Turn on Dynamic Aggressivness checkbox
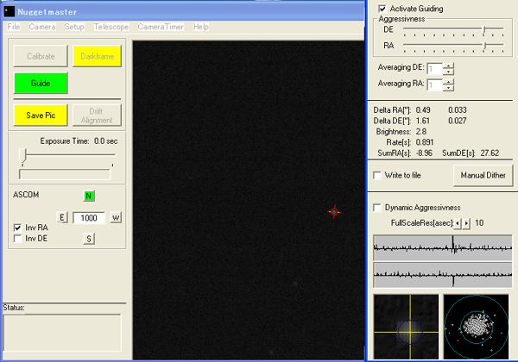Image resolution: width=518 pixels, height=362 pixels. pyautogui.click(x=376, y=208)
